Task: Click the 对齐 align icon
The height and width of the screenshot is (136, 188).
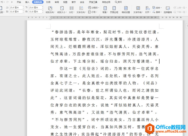Action: 148,8
